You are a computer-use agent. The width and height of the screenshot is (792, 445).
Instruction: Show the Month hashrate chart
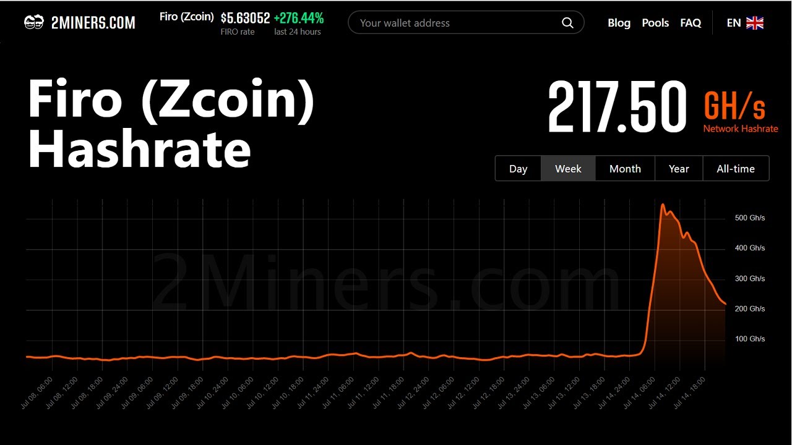click(625, 169)
